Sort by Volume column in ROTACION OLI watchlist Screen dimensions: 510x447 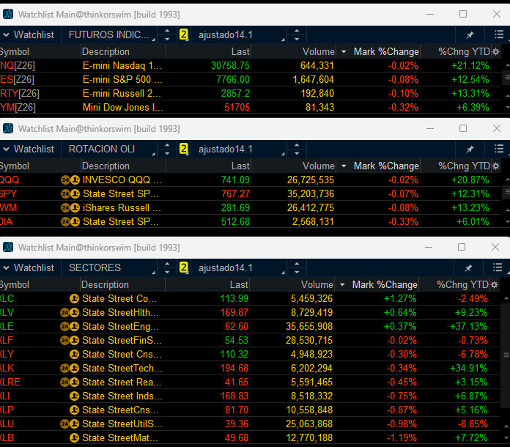click(x=319, y=166)
